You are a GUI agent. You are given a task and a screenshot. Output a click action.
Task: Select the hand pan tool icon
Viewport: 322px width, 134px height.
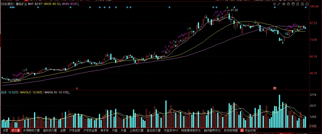point(293,4)
